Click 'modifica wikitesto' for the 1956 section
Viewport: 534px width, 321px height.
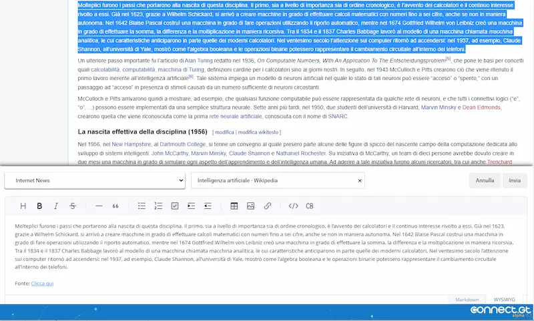pos(258,132)
